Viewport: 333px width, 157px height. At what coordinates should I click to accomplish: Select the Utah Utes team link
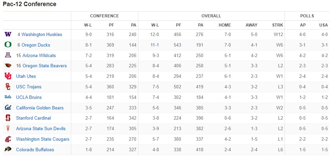pos(26,76)
